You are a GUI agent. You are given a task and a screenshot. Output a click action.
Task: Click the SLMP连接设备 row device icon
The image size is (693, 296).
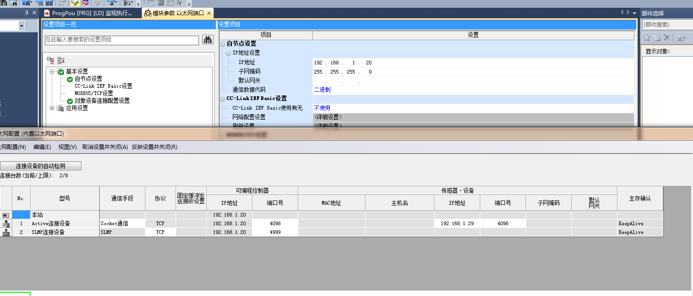[x=6, y=232]
